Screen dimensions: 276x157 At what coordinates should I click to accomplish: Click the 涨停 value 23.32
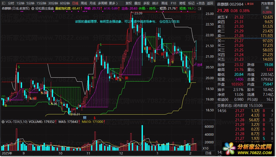point(239,65)
